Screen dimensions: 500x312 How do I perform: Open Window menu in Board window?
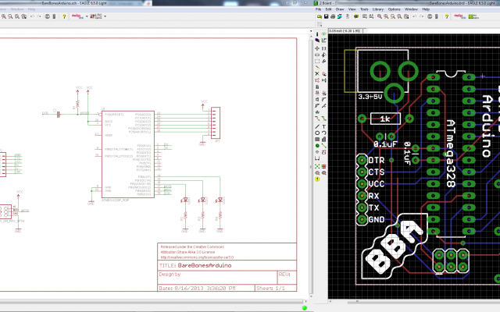tap(411, 9)
